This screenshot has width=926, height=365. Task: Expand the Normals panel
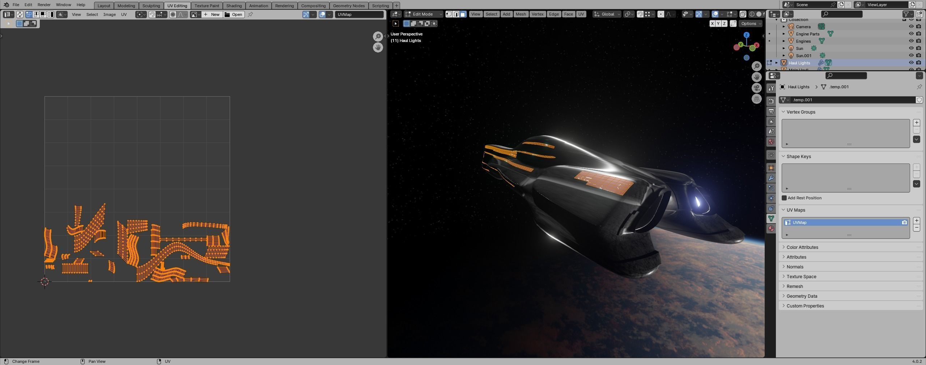850,267
